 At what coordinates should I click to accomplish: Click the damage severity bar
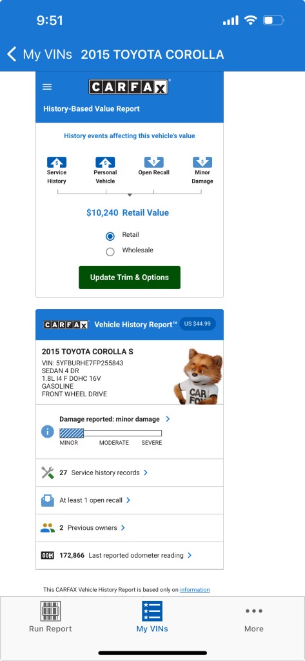pyautogui.click(x=110, y=433)
